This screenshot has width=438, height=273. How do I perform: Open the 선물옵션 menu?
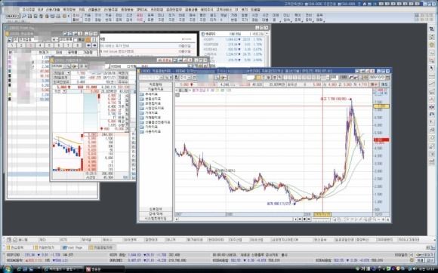click(94, 10)
